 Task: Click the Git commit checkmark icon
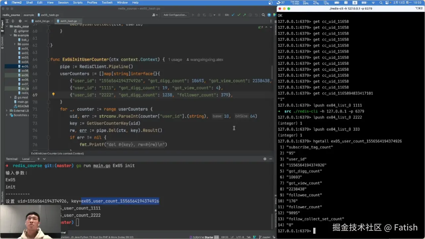pos(239,15)
